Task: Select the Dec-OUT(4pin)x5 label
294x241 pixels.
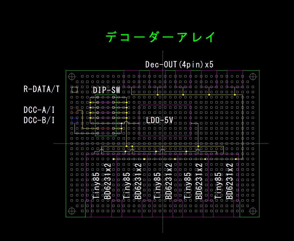Action: [179, 65]
